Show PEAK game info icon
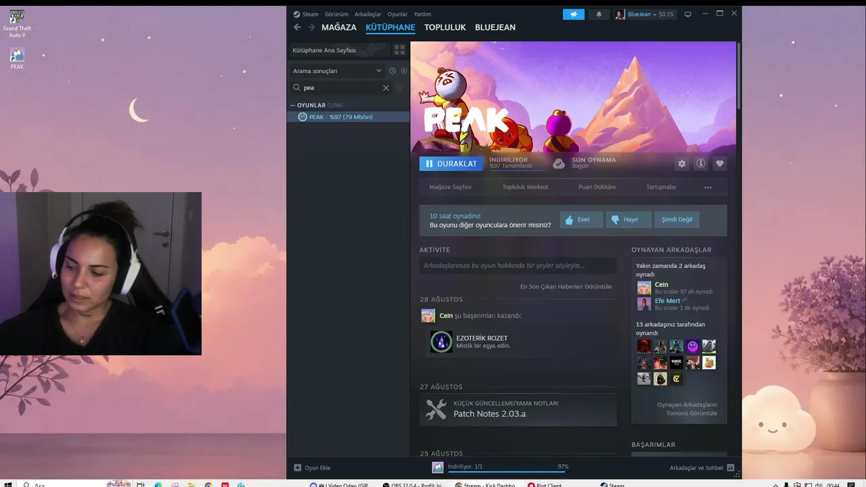 (x=701, y=164)
